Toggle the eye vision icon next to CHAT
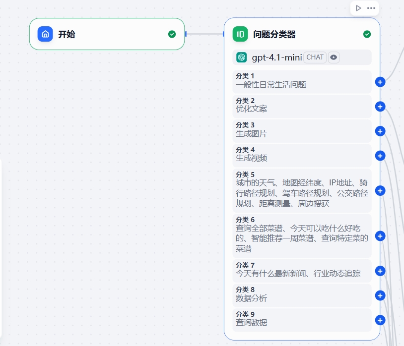 point(334,57)
